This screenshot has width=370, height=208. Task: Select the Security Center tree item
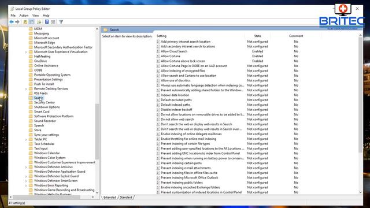45,102
